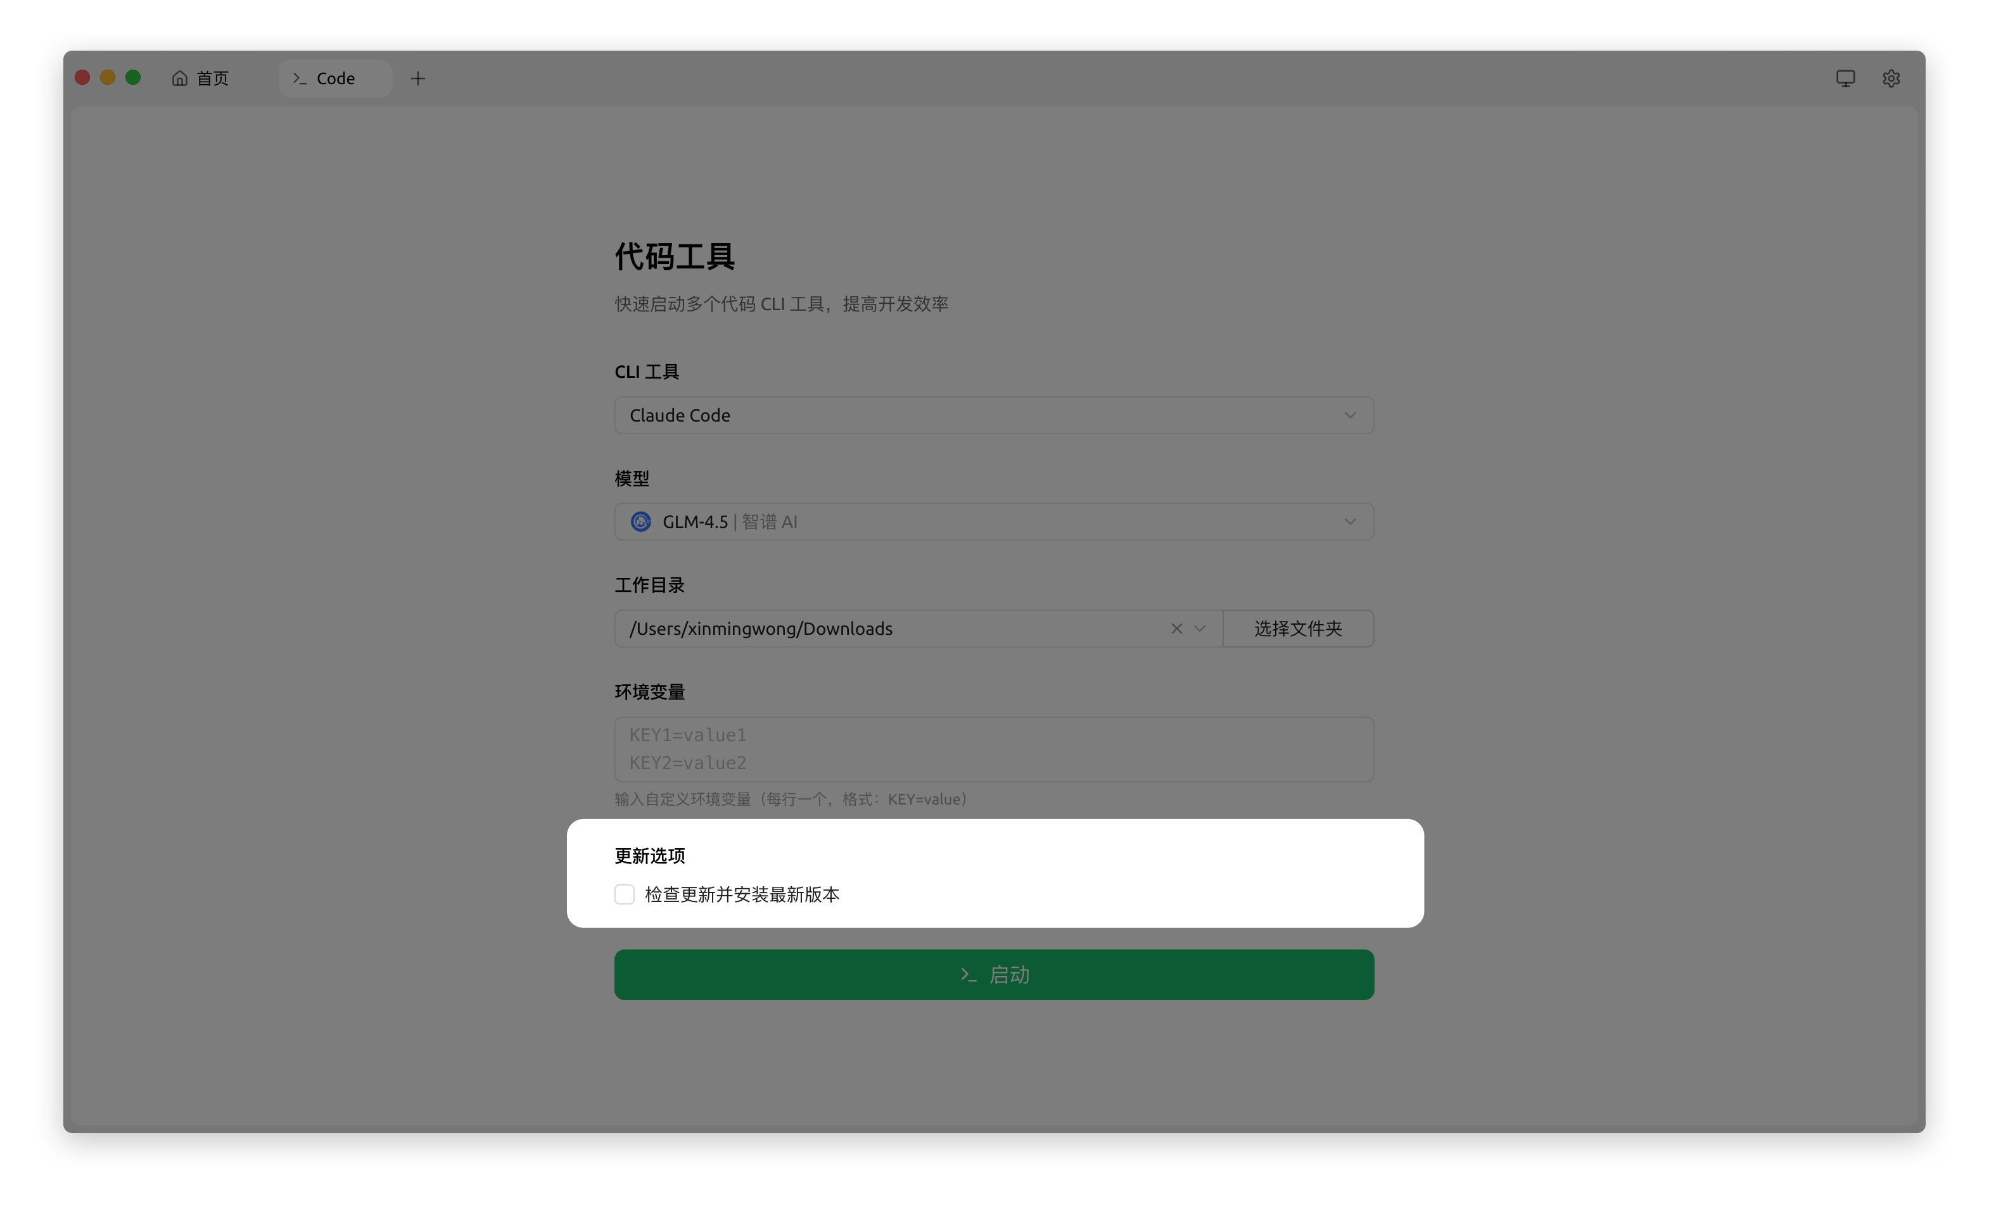Open settings via the gear icon
This screenshot has width=1989, height=1209.
pyautogui.click(x=1891, y=78)
